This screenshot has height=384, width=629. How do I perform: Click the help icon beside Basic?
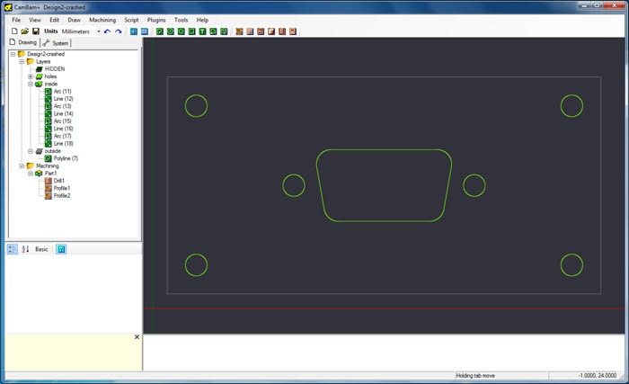(61, 249)
